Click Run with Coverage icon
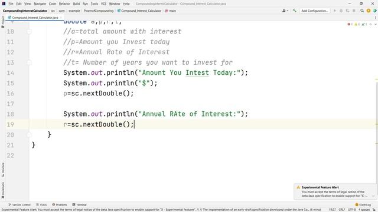Viewport: 378px width, 212px height. coord(347,11)
